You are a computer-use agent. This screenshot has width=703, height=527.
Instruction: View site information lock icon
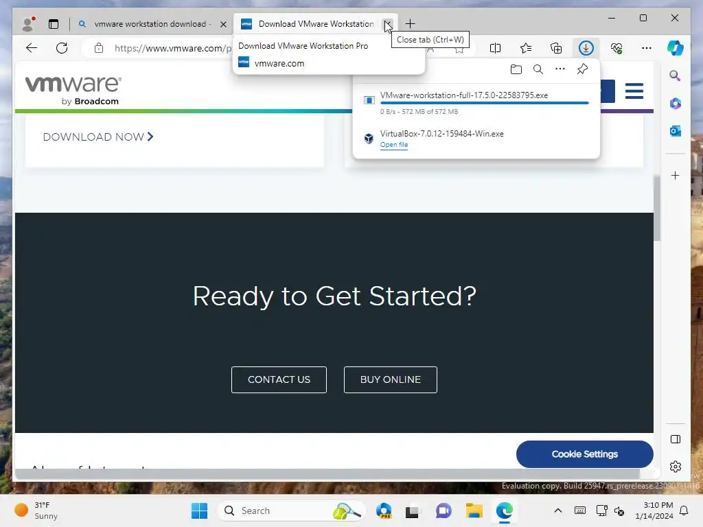coord(99,48)
